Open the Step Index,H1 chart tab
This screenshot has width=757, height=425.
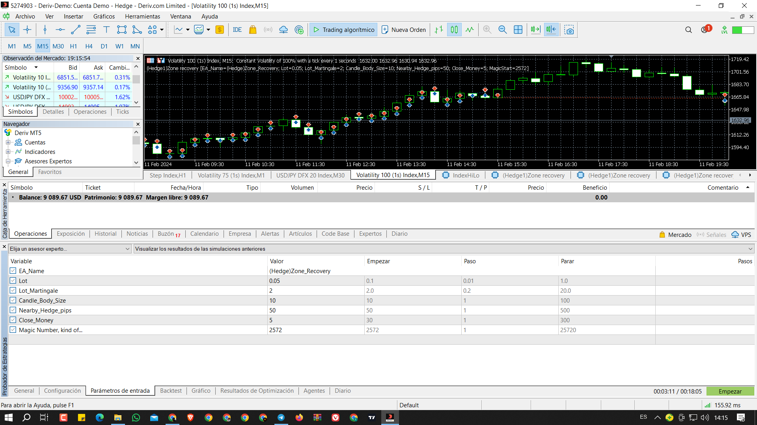click(x=168, y=176)
